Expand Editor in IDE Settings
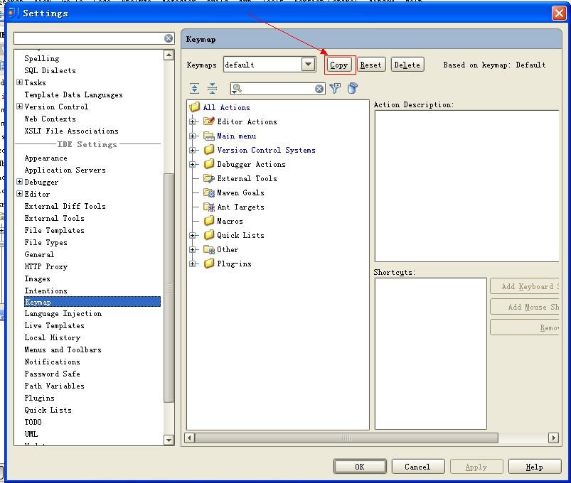The width and height of the screenshot is (571, 483). [20, 193]
